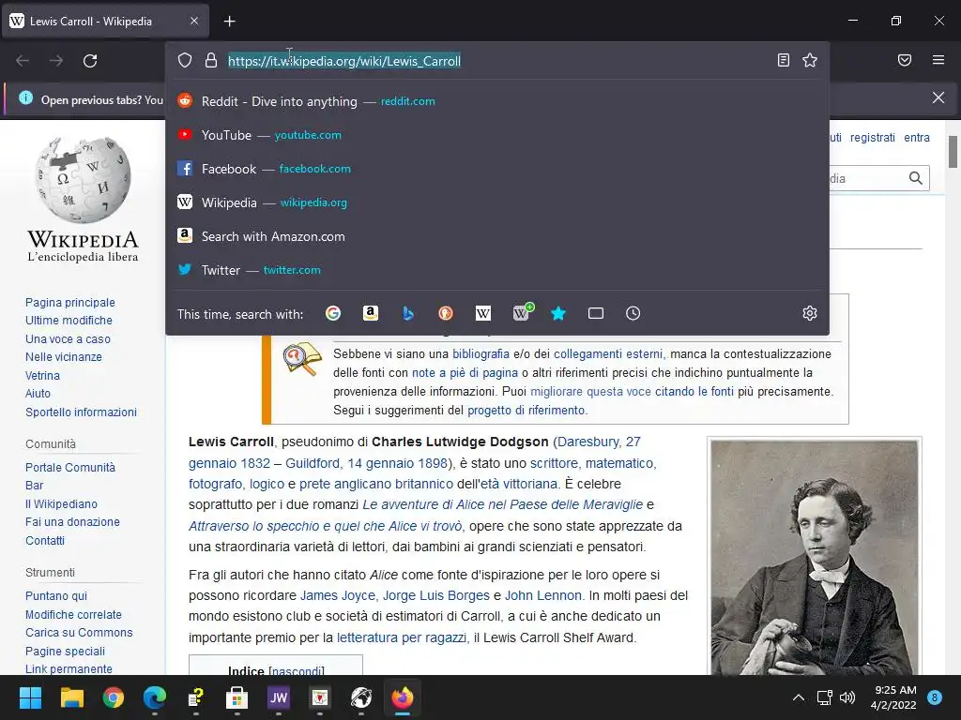Search this time with Amazon icon

(x=370, y=313)
